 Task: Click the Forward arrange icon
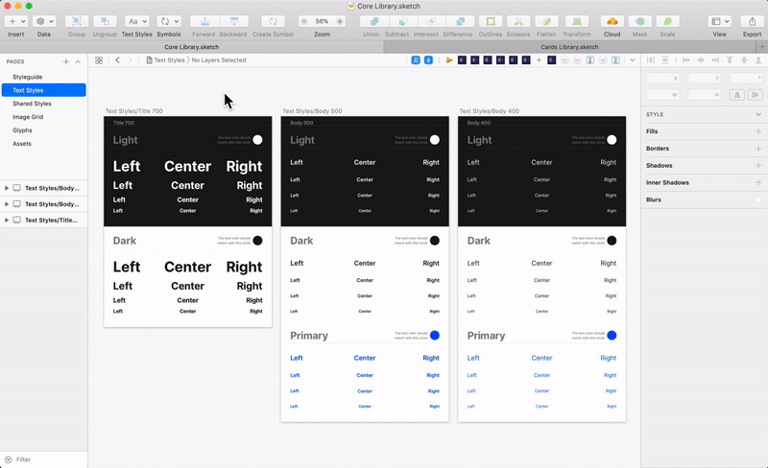(x=204, y=21)
